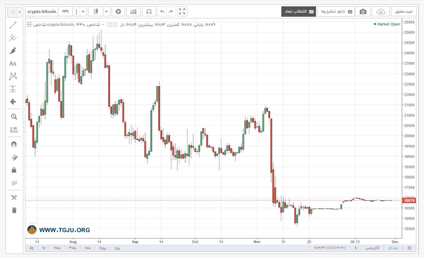Select the ruler measure tool
This screenshot has height=258, width=424.
click(14, 130)
